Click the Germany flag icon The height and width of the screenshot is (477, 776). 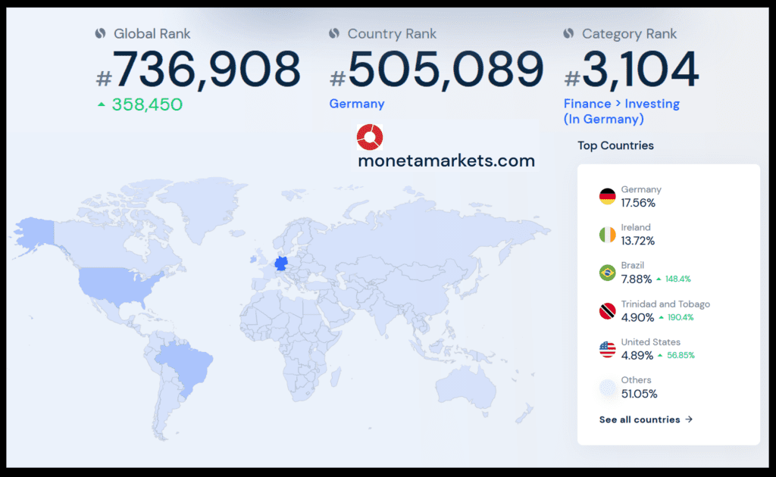(607, 197)
